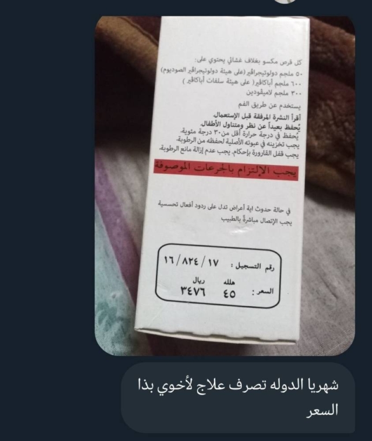Click the word السعر in the message bubble

pyautogui.click(x=322, y=410)
